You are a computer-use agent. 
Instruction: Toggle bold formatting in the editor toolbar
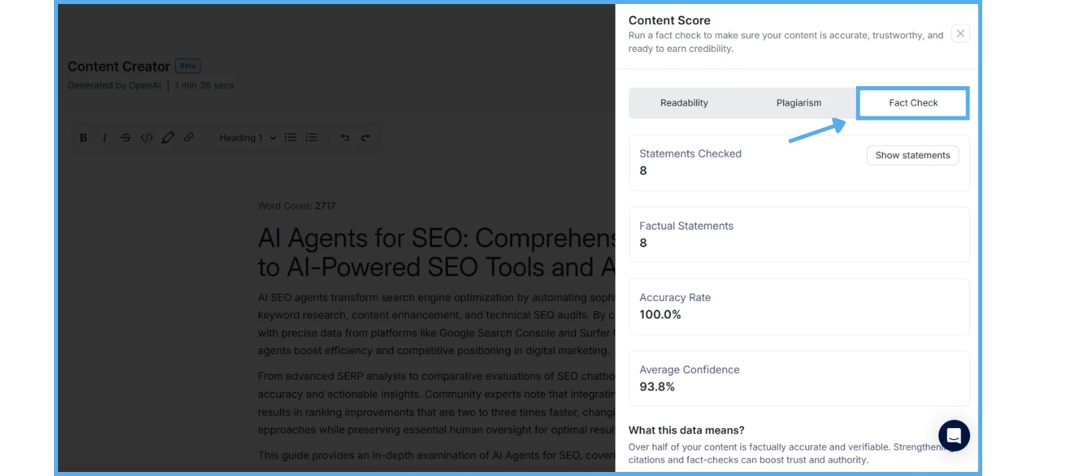(83, 137)
